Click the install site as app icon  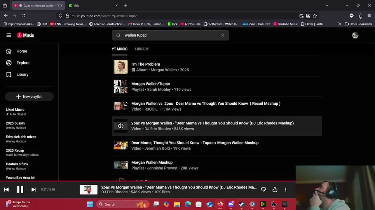[x=308, y=16]
